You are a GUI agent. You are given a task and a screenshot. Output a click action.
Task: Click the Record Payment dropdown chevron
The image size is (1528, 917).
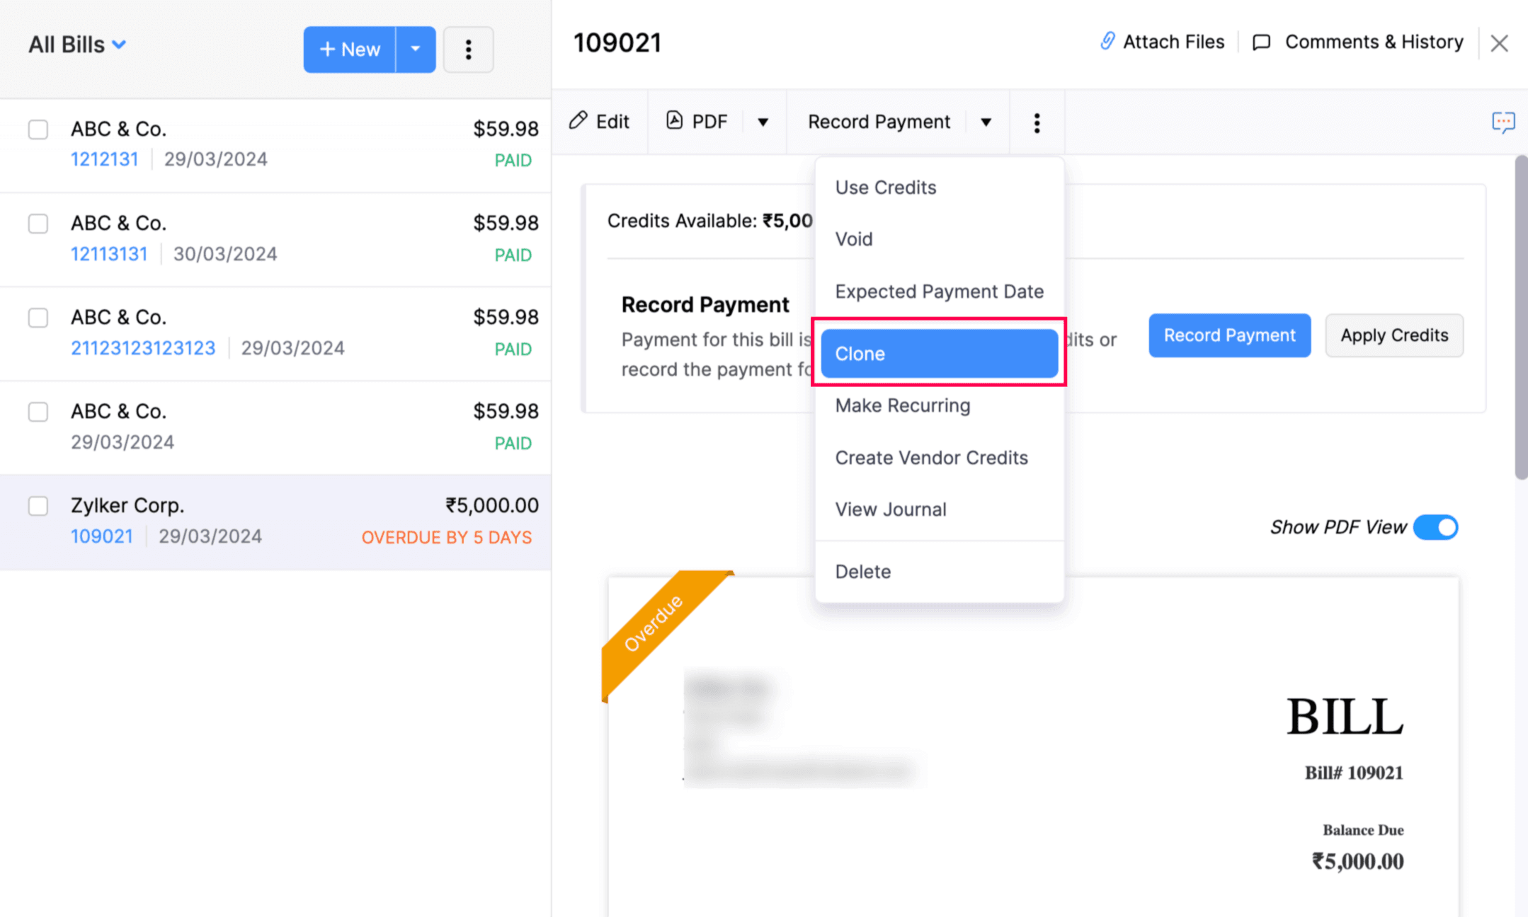click(986, 121)
